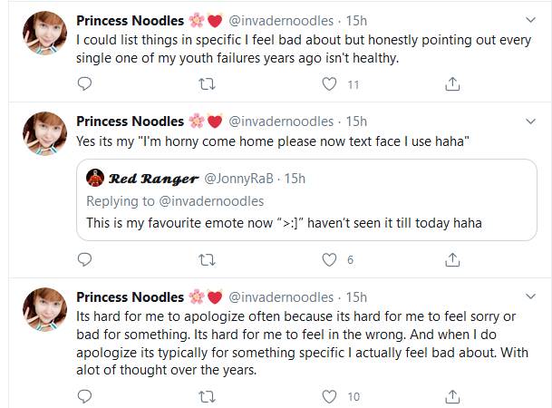Like the tweet with 6 likes
This screenshot has width=552, height=408.
[x=331, y=260]
